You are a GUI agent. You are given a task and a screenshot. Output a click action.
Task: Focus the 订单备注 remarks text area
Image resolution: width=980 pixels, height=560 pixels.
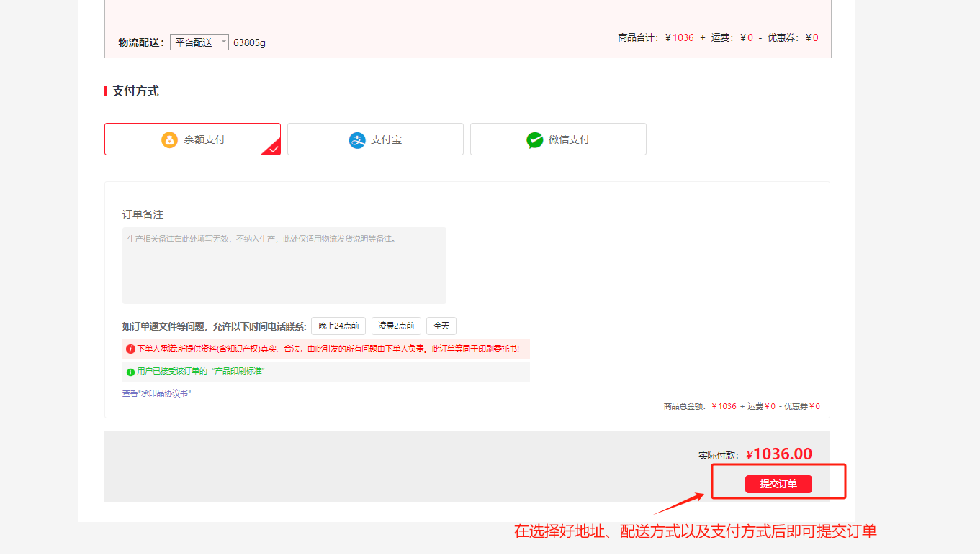[284, 265]
